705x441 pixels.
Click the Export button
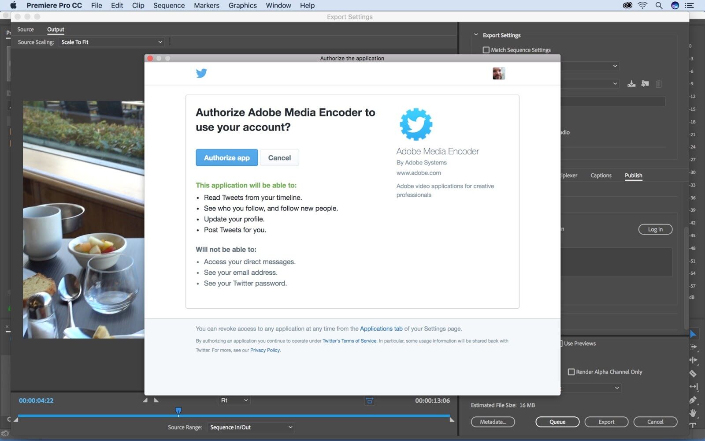click(x=606, y=422)
